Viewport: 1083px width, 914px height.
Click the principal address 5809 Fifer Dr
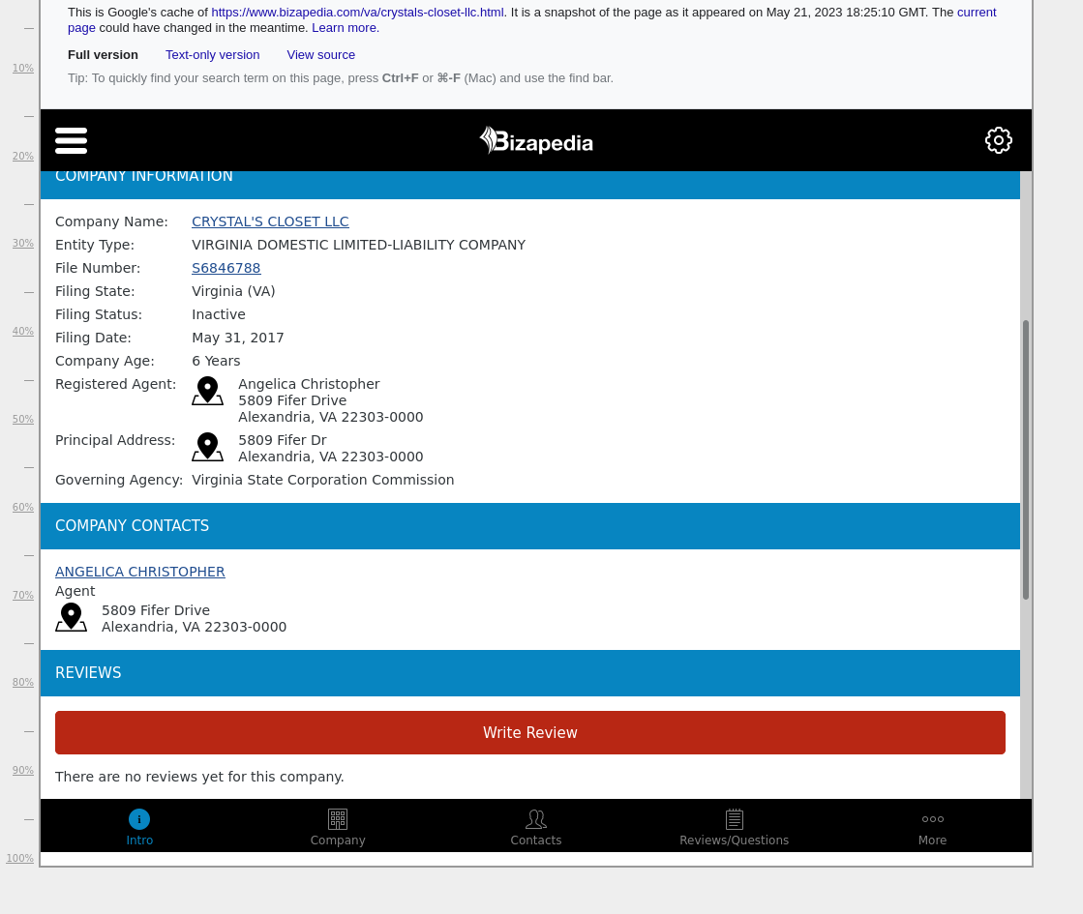point(283,440)
